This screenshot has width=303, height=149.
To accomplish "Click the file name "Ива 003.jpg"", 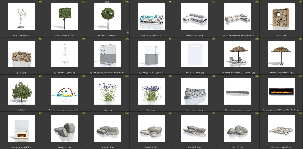I will [x=21, y=110].
